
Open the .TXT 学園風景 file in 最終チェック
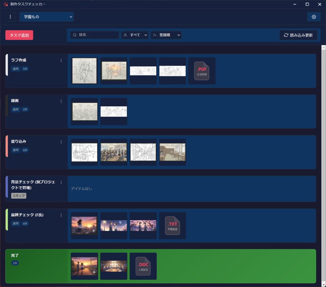pos(172,226)
